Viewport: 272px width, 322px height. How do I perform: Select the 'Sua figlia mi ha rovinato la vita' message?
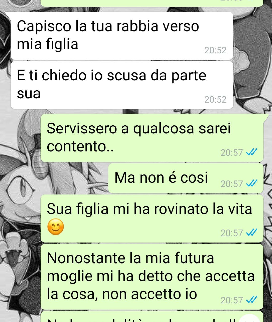(152, 218)
